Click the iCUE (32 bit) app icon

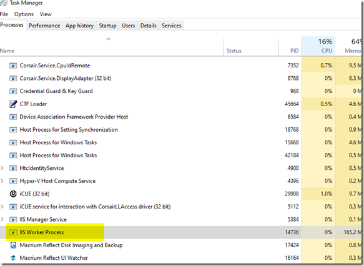[13, 194]
